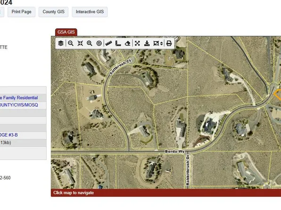The width and height of the screenshot is (281, 210).
Task: Open the subdivision link ending #3-B
Action: 9,135
